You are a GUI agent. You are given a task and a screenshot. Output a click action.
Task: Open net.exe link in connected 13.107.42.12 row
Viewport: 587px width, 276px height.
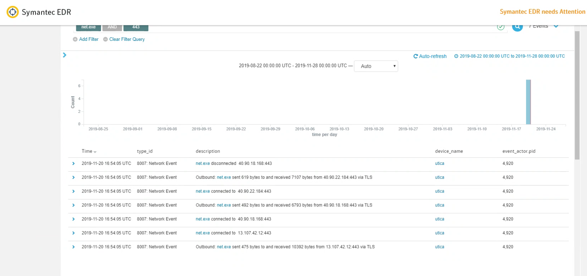click(203, 233)
